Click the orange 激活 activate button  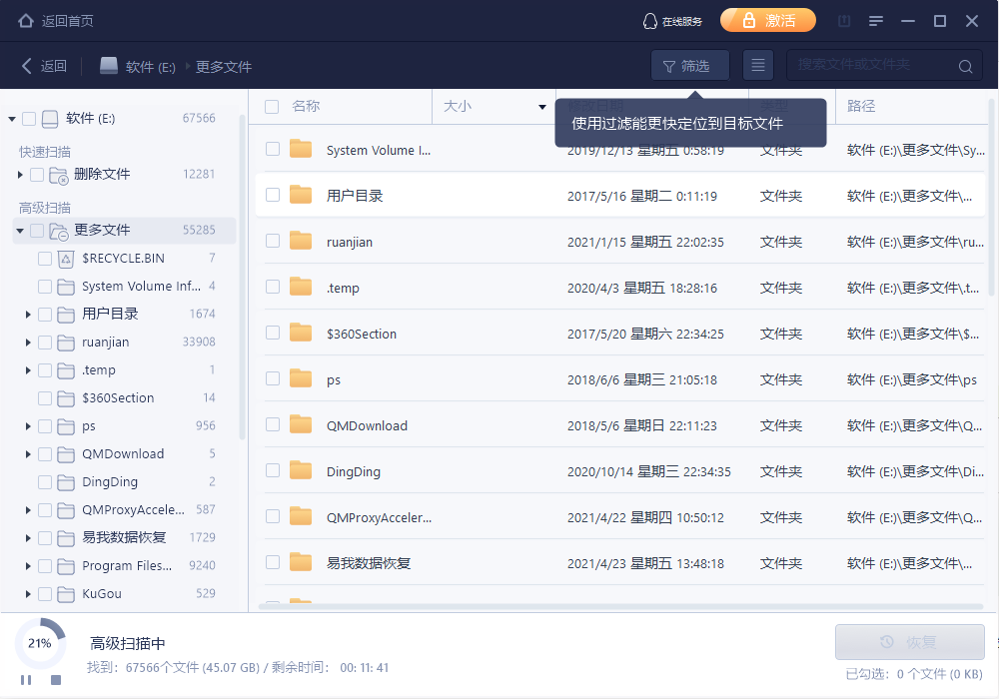click(x=767, y=21)
